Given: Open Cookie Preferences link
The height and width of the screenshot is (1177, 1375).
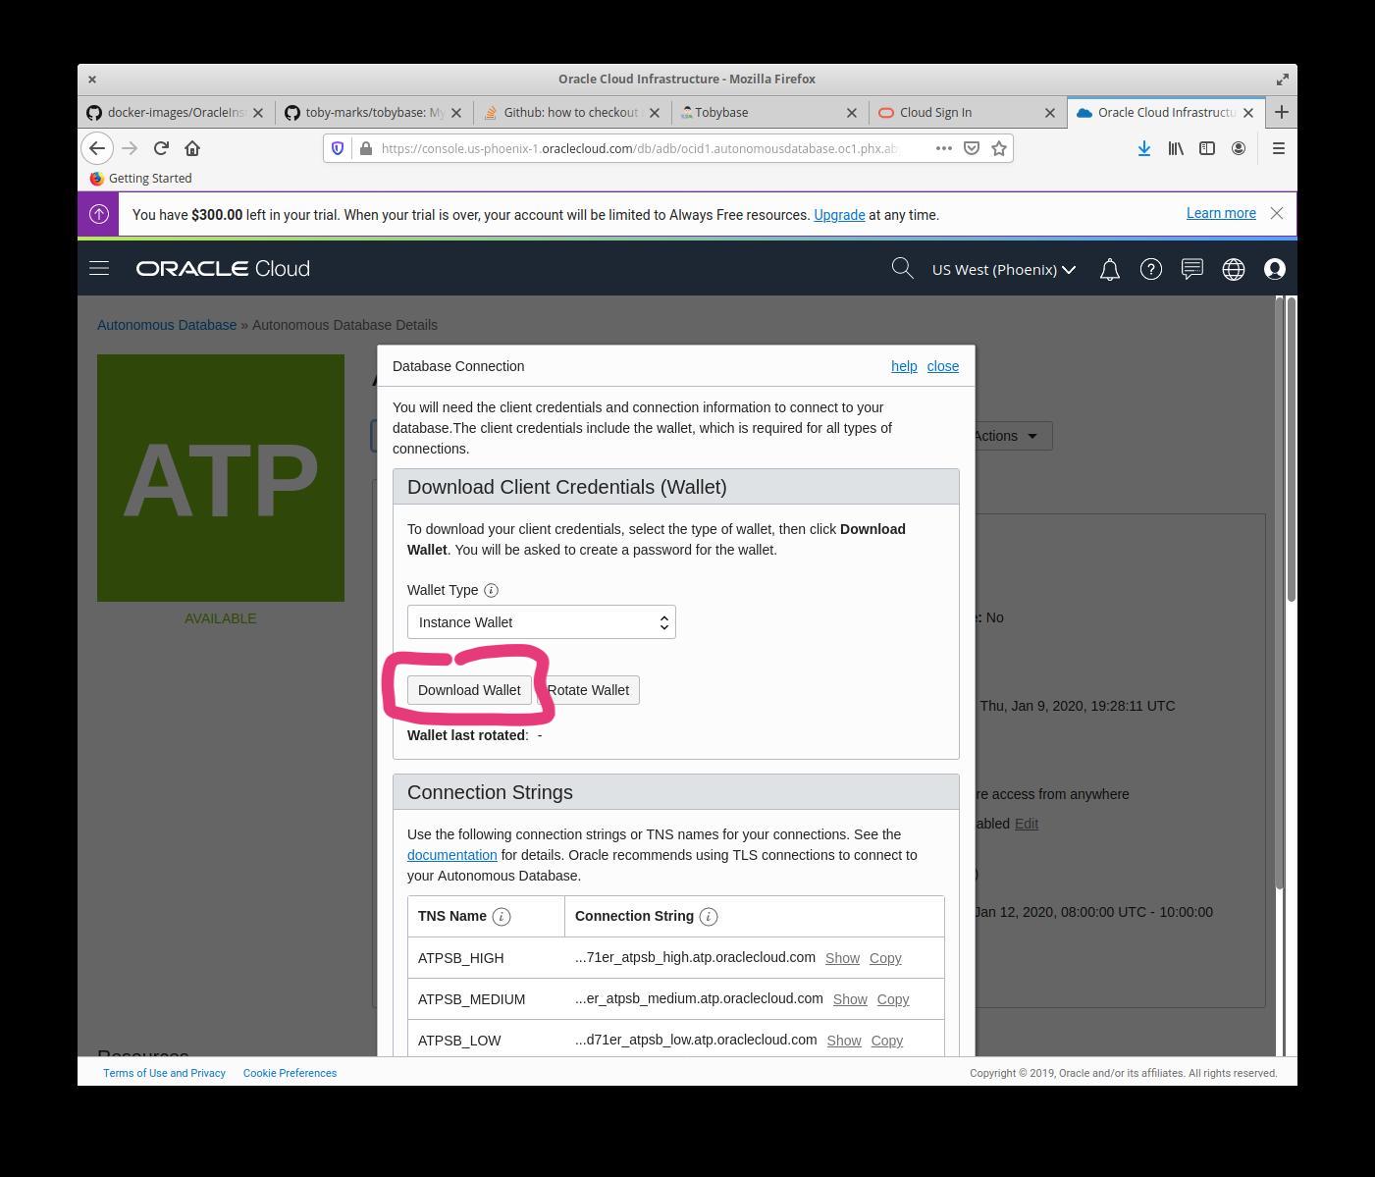Looking at the screenshot, I should [x=290, y=1073].
